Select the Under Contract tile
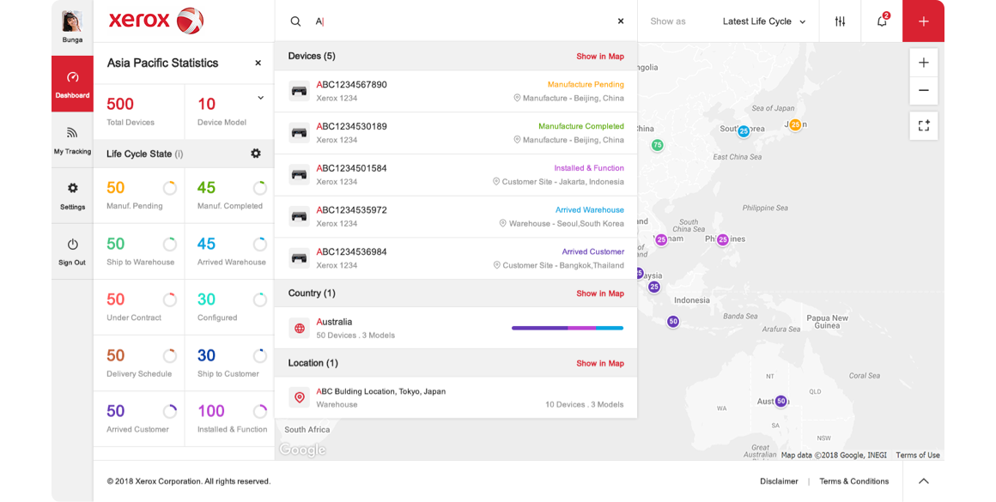The width and height of the screenshot is (996, 502). pyautogui.click(x=139, y=307)
